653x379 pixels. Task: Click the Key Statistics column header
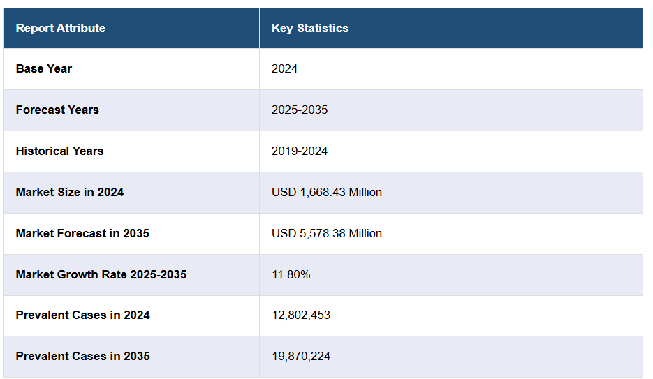click(309, 29)
